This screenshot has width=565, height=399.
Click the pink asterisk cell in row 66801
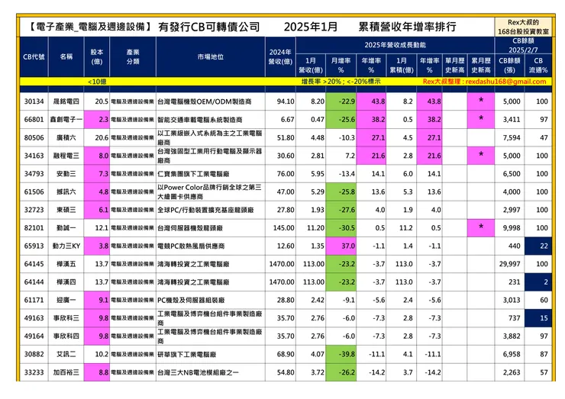tap(481, 120)
